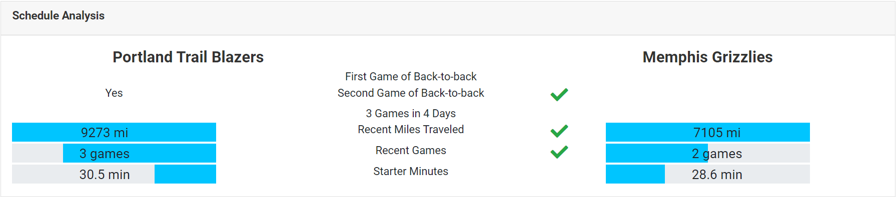Select the Portland 9273 mi bar

[x=114, y=132]
